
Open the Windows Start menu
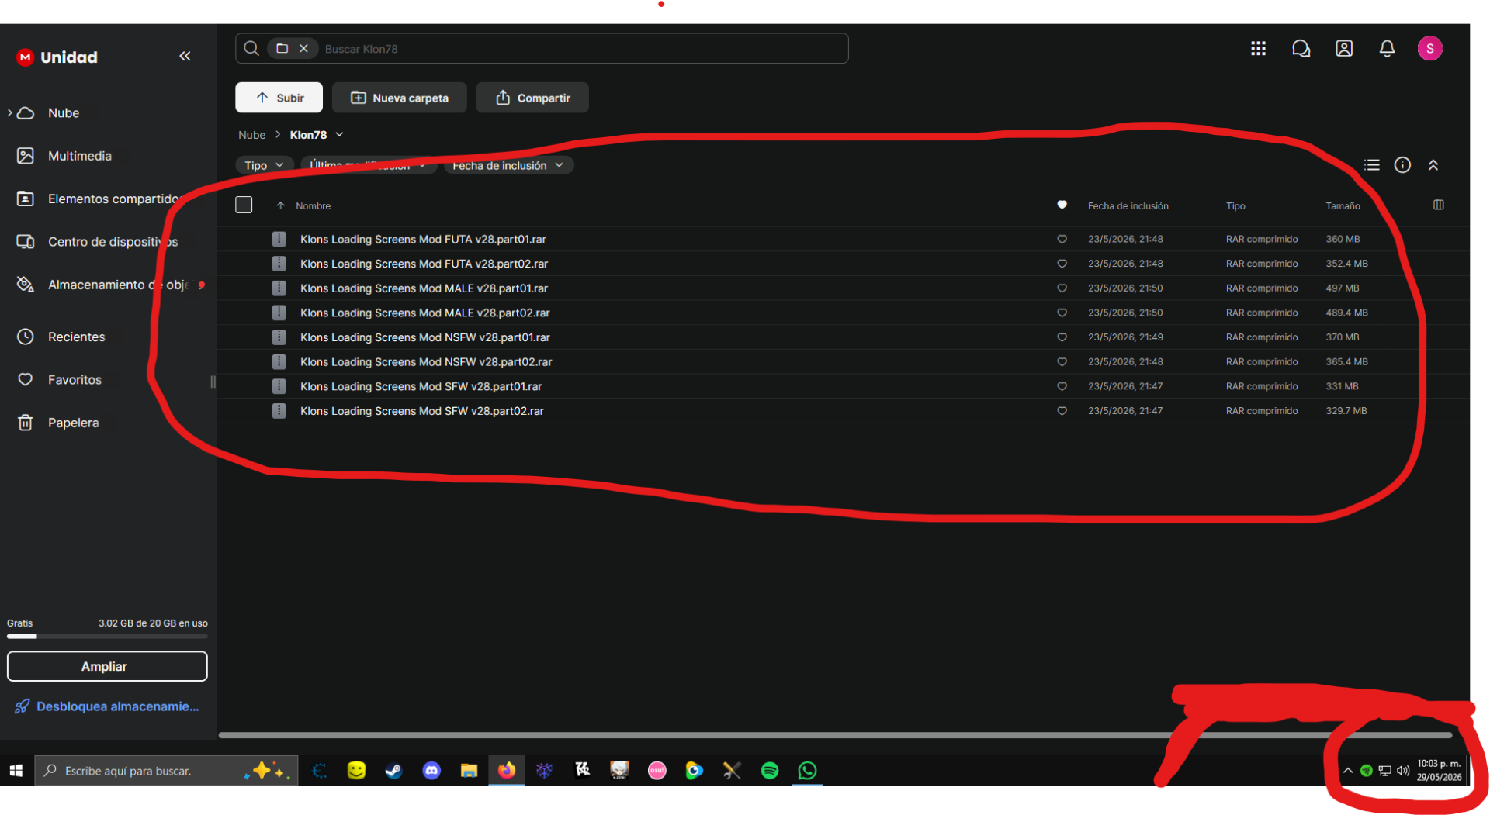[16, 770]
